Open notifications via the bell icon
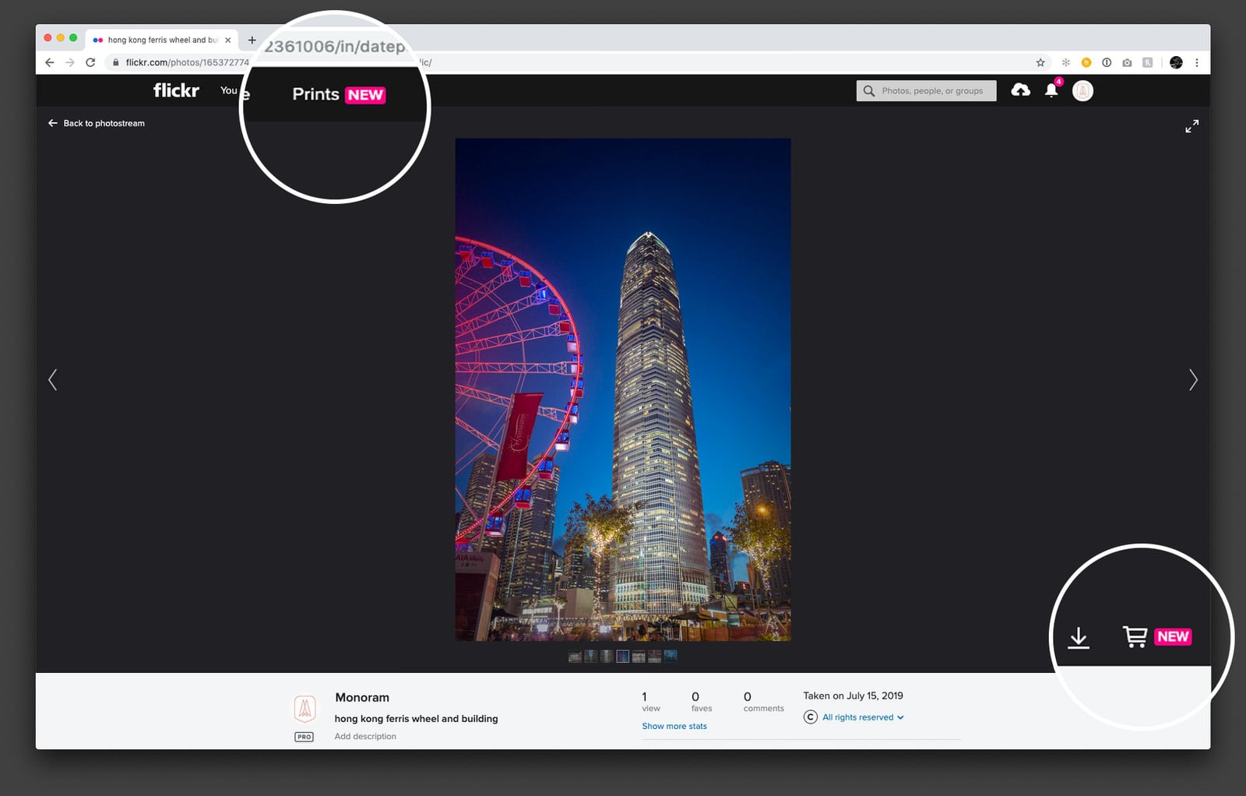Image resolution: width=1246 pixels, height=796 pixels. (1051, 90)
